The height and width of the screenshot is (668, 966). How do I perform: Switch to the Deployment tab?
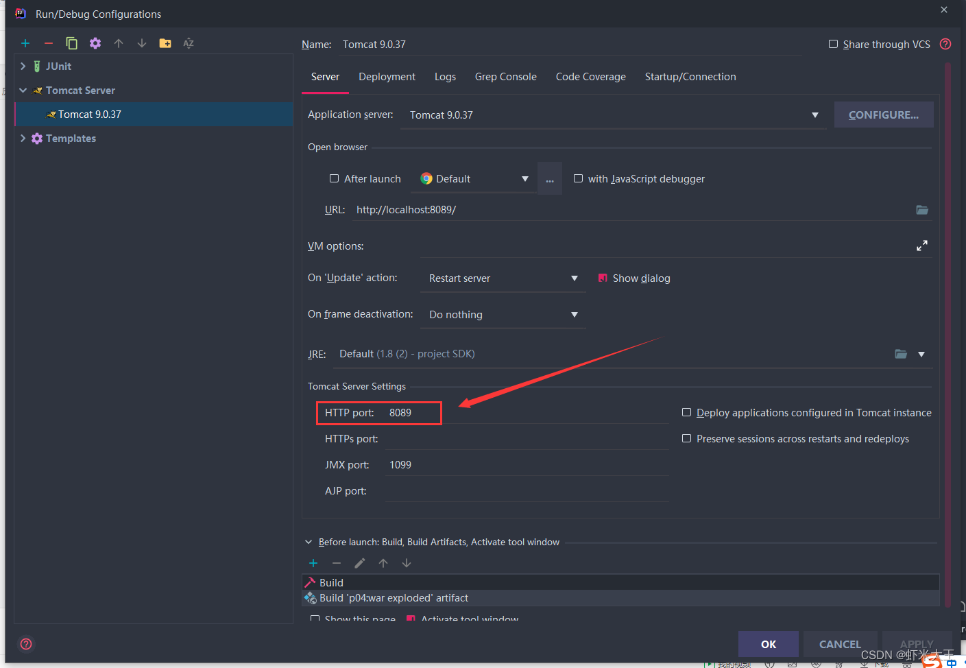pyautogui.click(x=387, y=77)
